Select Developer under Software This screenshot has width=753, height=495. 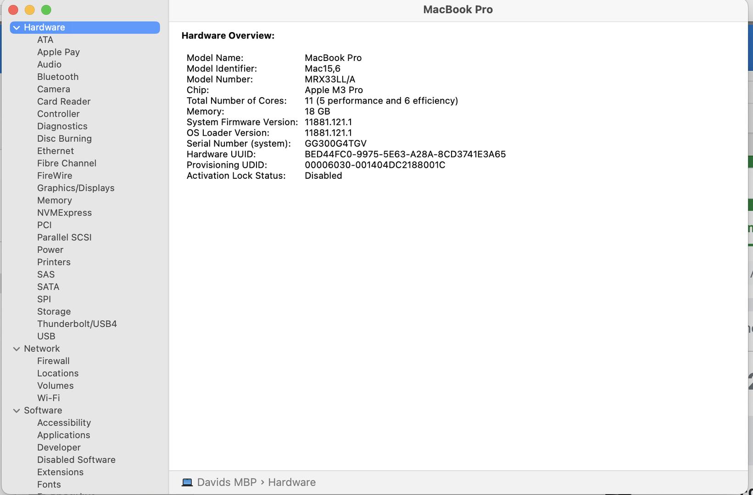[x=59, y=448]
